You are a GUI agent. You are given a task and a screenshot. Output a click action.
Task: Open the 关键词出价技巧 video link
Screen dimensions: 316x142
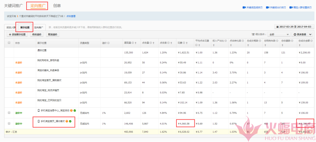276,7
